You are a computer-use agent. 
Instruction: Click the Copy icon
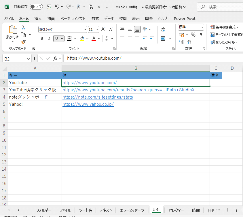tap(23, 35)
